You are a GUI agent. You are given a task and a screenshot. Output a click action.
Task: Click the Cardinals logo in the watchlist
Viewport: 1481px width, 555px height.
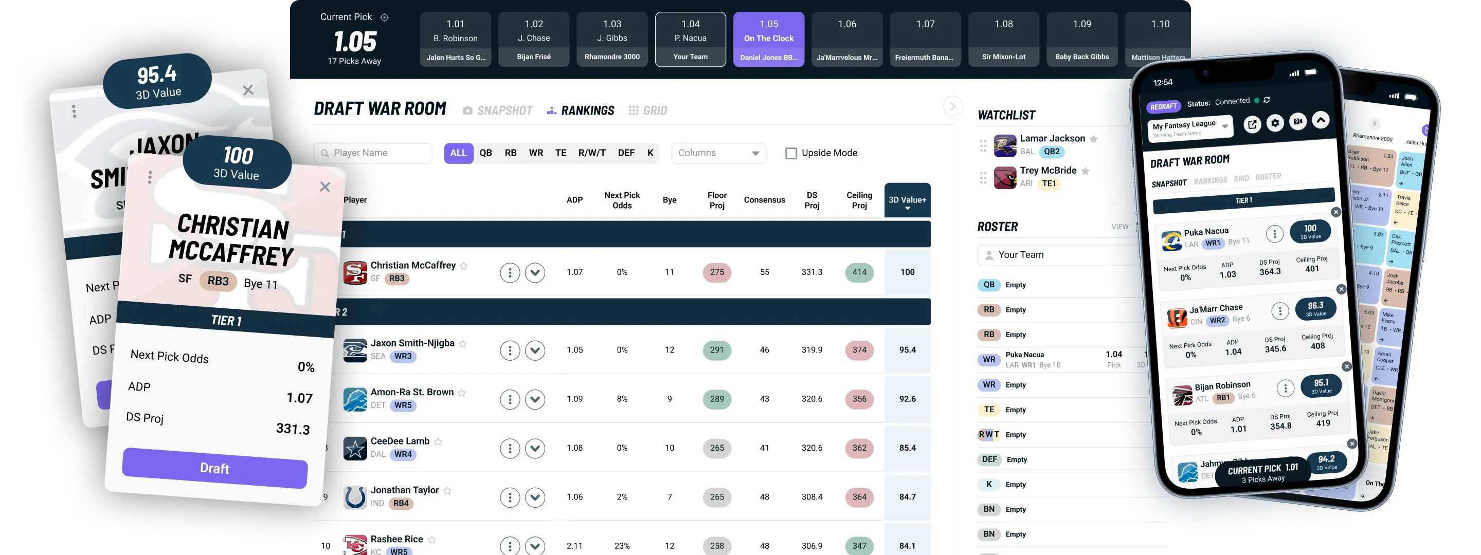[x=1005, y=177]
